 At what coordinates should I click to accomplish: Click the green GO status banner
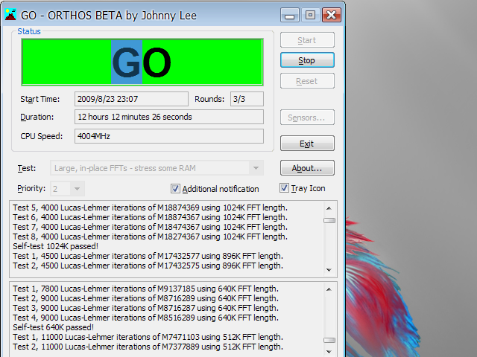click(142, 62)
